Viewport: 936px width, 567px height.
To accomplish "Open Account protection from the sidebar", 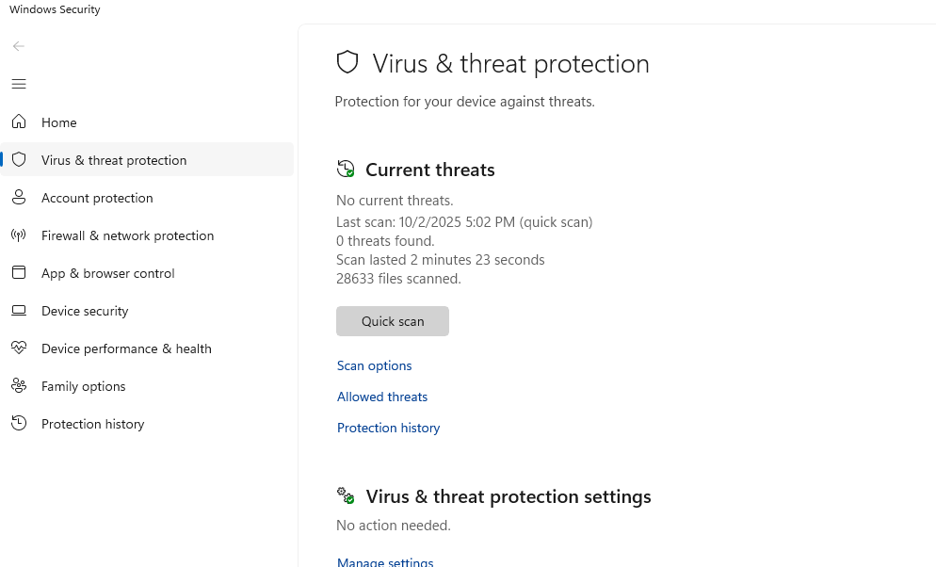I will point(97,198).
